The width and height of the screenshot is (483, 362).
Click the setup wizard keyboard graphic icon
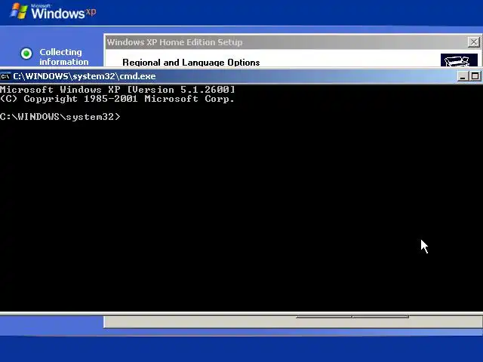(459, 60)
